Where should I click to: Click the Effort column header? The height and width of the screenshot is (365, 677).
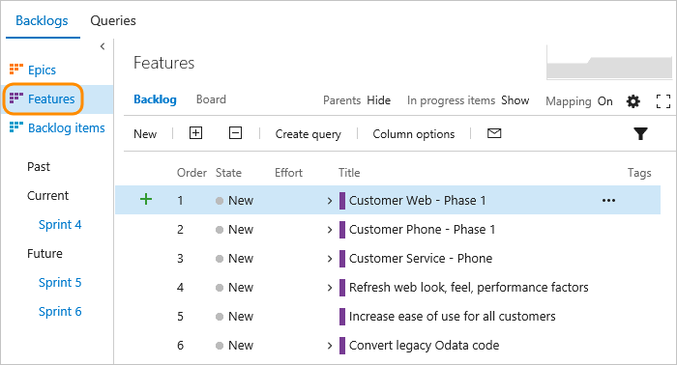pyautogui.click(x=288, y=173)
